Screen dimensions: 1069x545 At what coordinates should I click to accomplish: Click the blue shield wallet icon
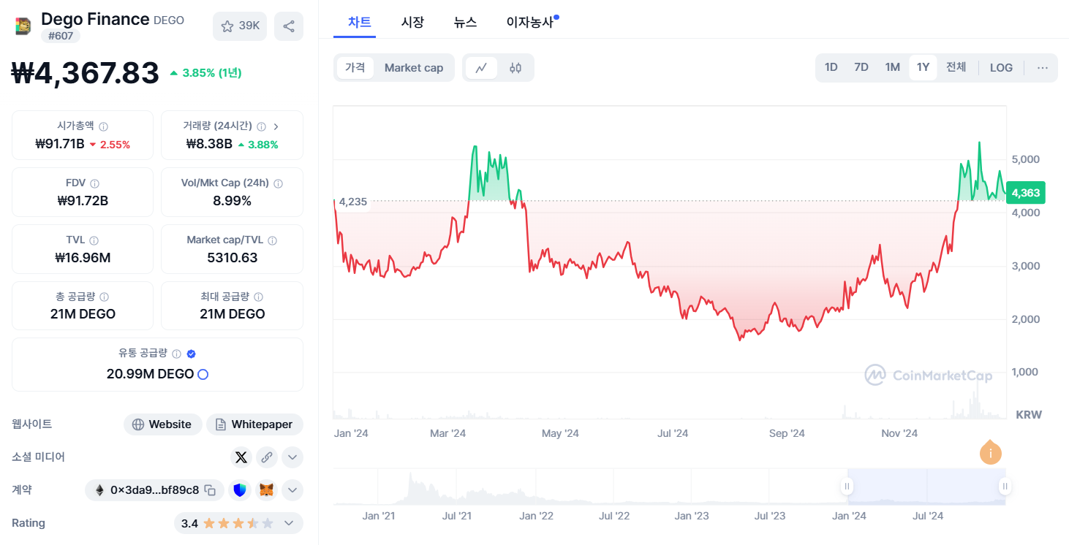tap(240, 490)
